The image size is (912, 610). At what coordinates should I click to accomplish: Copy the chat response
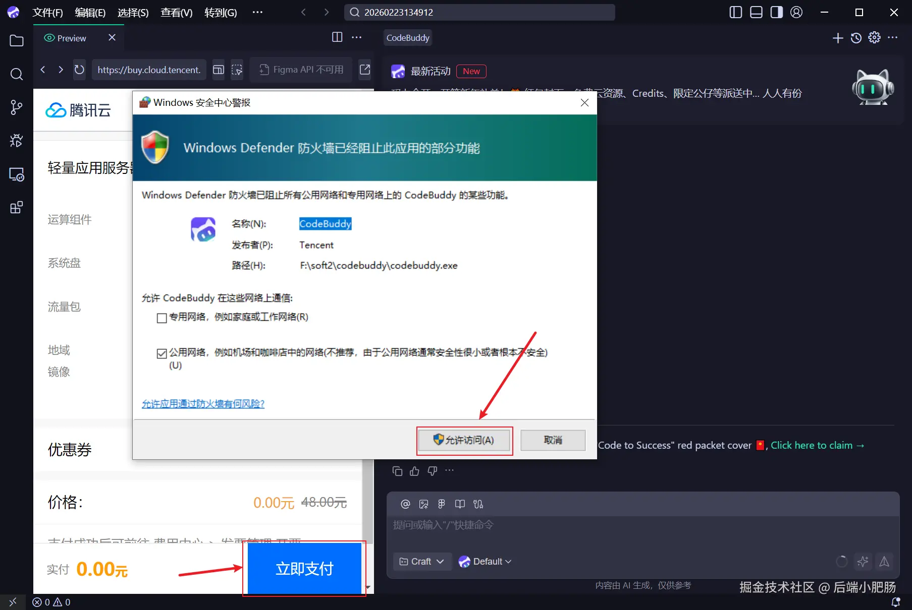[x=398, y=471]
